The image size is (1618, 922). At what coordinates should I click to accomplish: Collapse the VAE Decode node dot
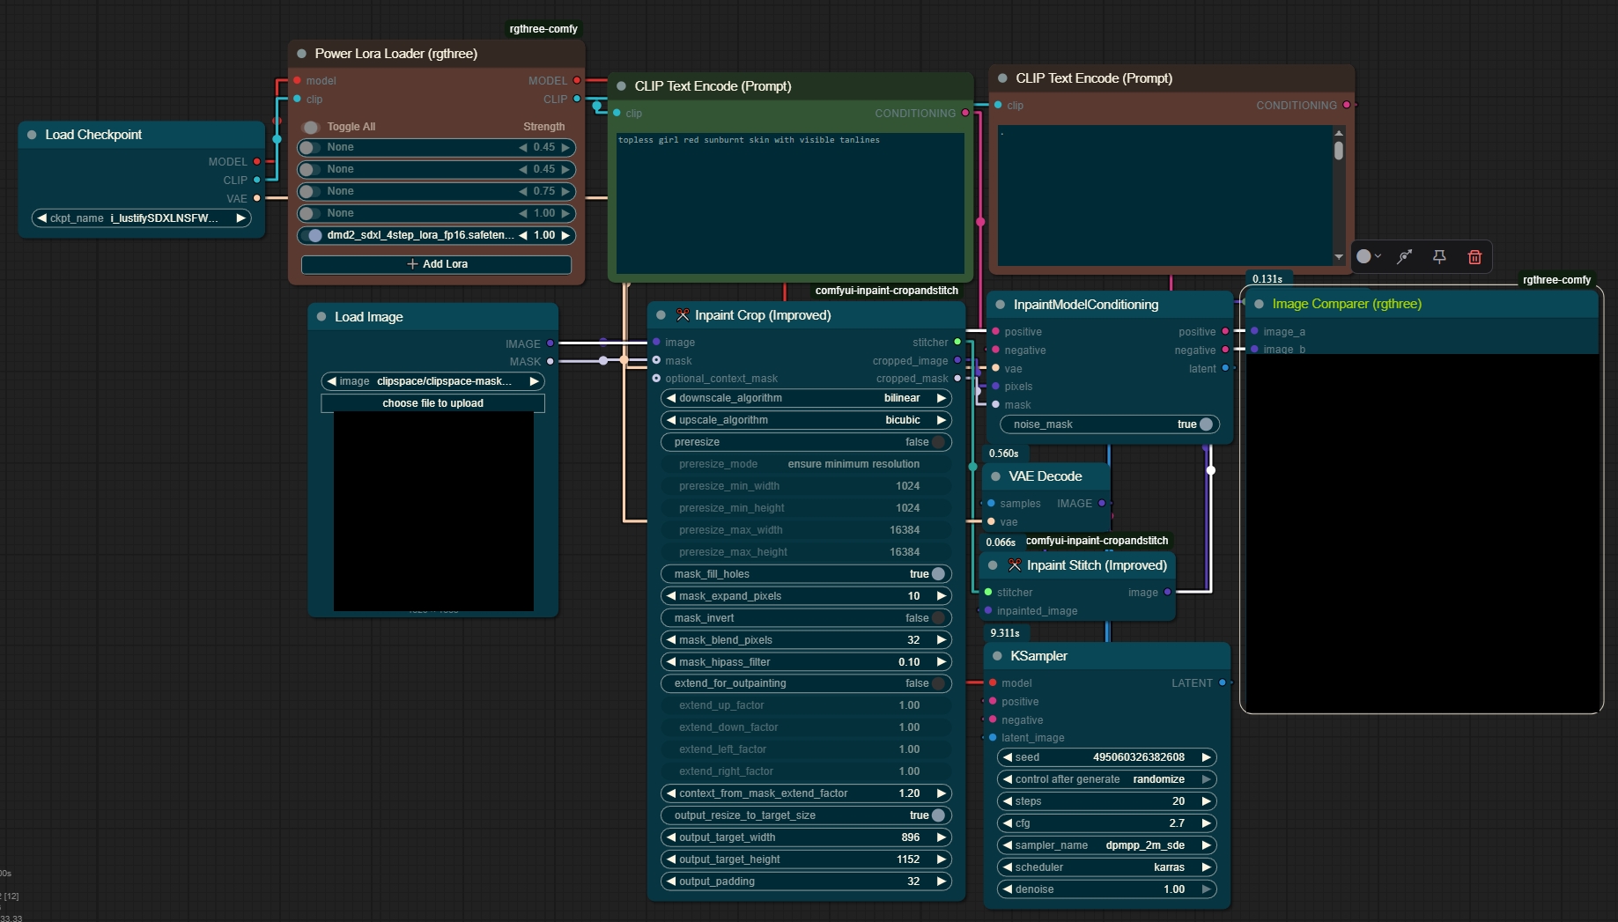(x=996, y=476)
